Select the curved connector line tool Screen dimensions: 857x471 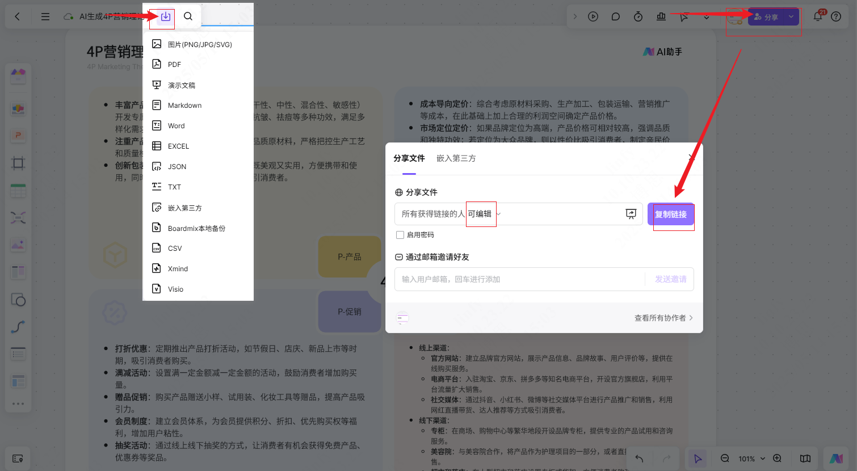[18, 327]
